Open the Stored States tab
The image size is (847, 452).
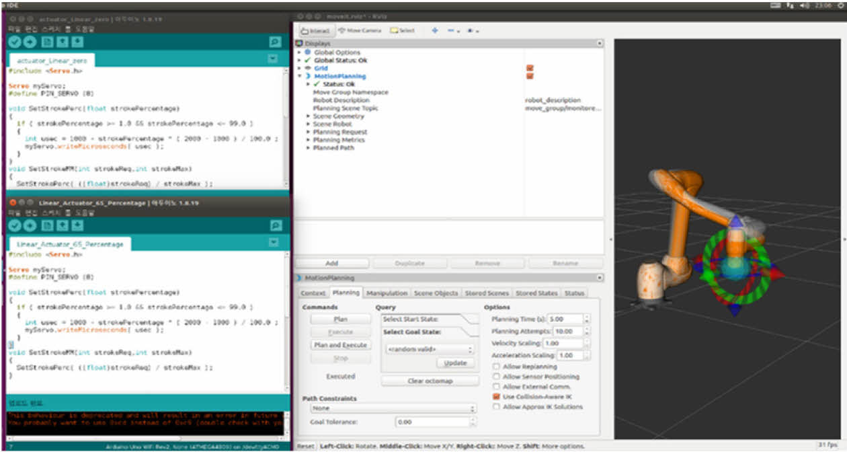(536, 293)
